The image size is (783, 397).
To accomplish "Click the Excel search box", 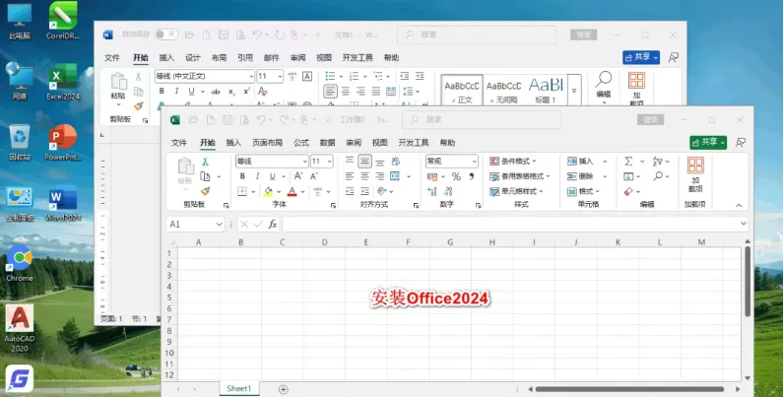I will click(482, 120).
